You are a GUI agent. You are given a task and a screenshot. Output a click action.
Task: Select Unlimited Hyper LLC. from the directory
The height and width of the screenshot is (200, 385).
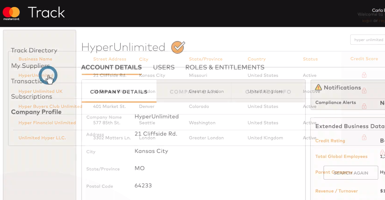click(42, 138)
